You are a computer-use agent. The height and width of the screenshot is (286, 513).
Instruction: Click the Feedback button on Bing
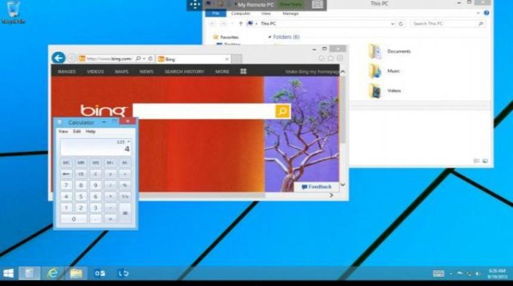click(x=316, y=186)
